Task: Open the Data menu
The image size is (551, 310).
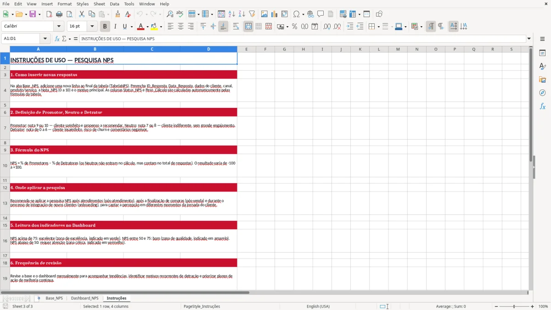Action: [114, 4]
